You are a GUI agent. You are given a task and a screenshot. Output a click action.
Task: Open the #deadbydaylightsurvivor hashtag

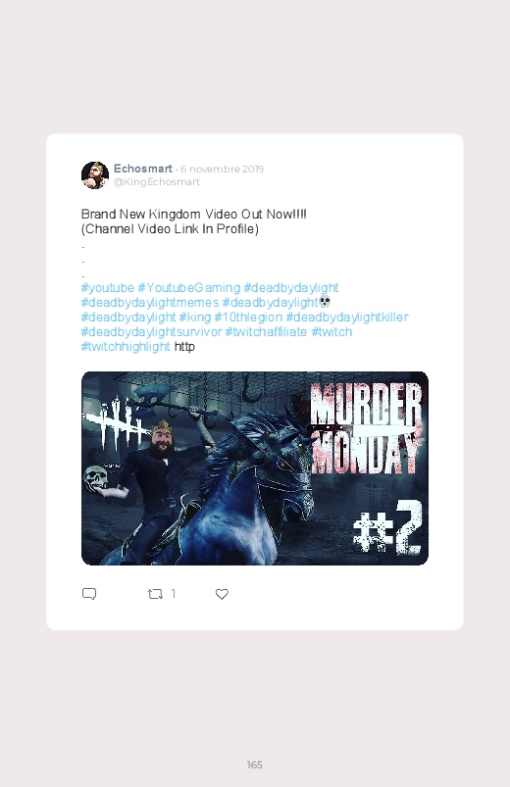(151, 332)
